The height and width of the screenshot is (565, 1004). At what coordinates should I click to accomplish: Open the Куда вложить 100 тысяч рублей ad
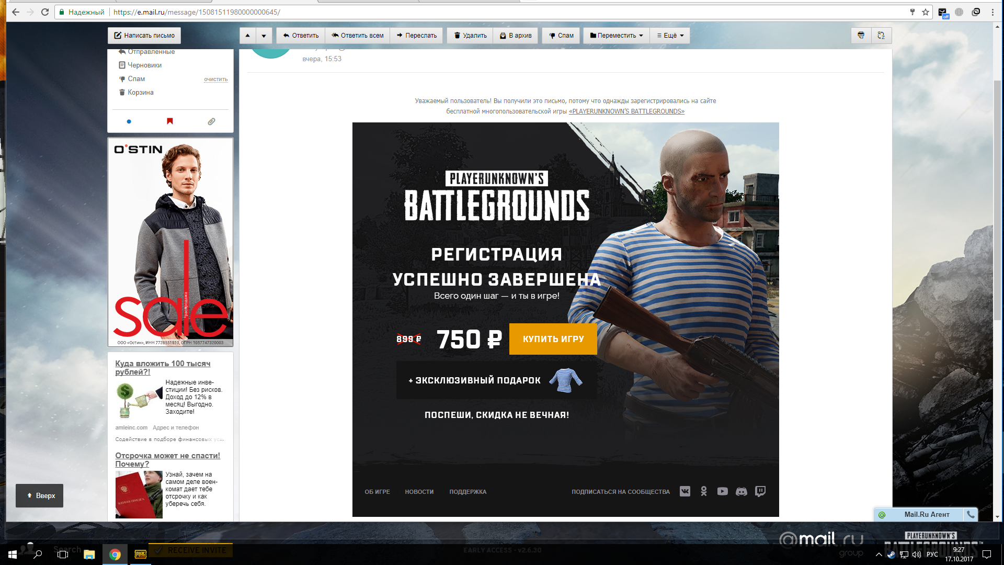tap(163, 368)
